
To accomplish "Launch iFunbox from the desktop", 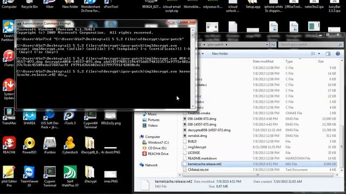I will pyautogui.click(x=50, y=145).
